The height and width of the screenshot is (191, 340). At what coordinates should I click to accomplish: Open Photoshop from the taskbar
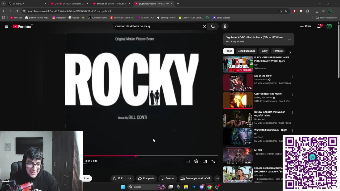194,187
